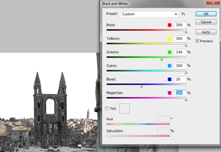
Task: Click the Black and White title bar
Action: 153,3
